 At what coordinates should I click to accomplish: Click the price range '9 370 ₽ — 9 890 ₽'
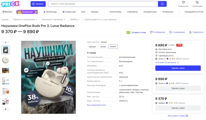20,32
